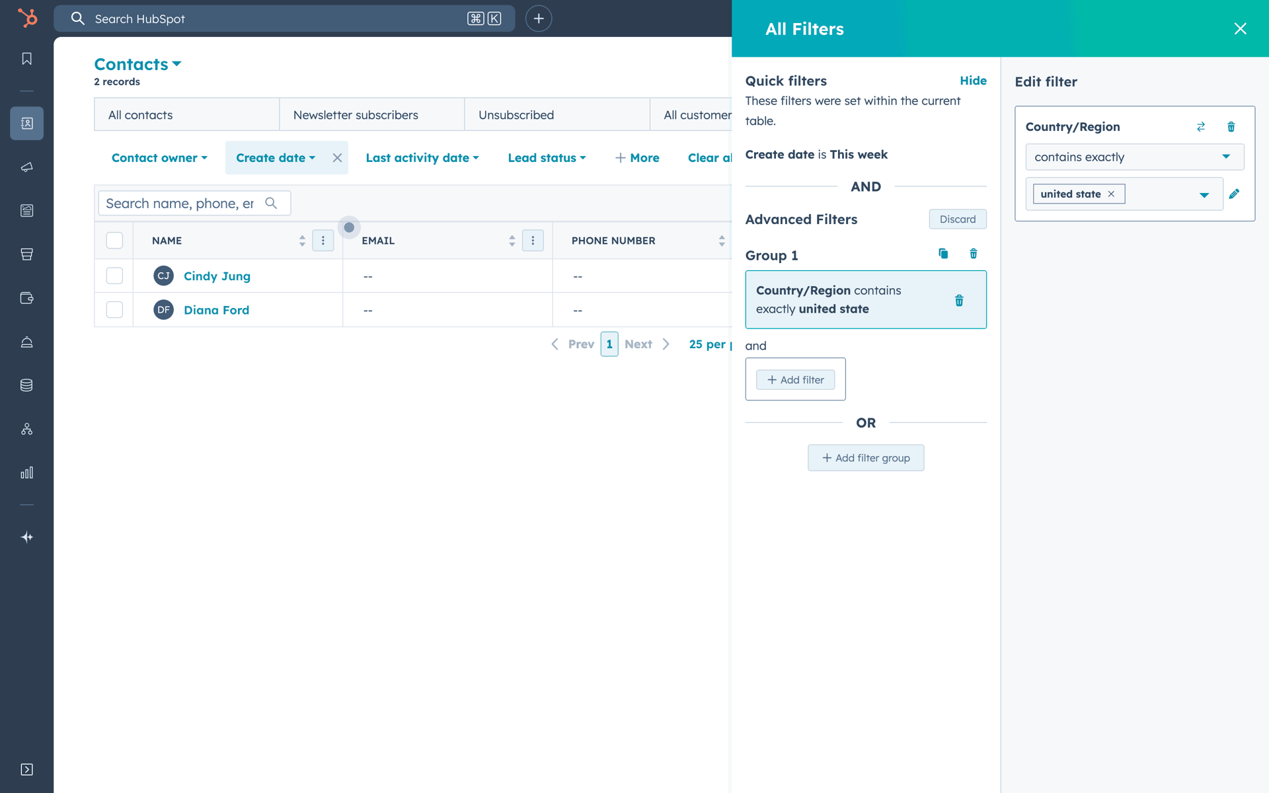This screenshot has width=1269, height=793.
Task: Discard the Advanced Filters changes
Action: [x=958, y=219]
